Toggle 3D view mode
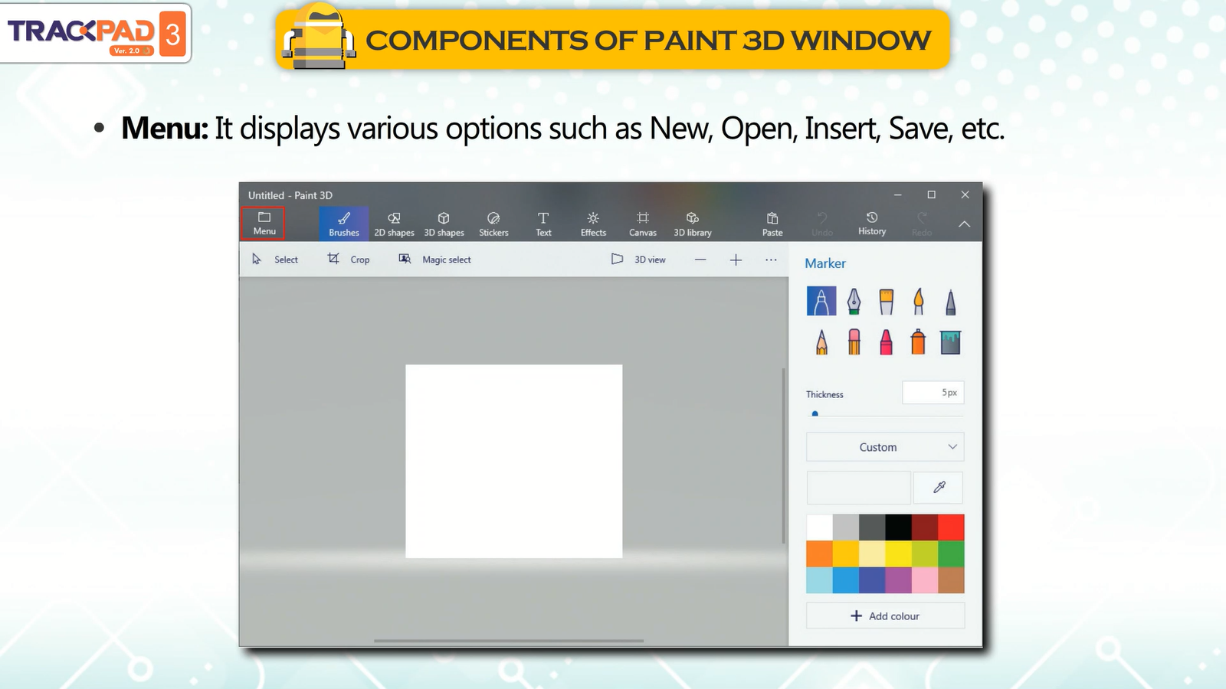Image resolution: width=1226 pixels, height=689 pixels. click(x=639, y=260)
